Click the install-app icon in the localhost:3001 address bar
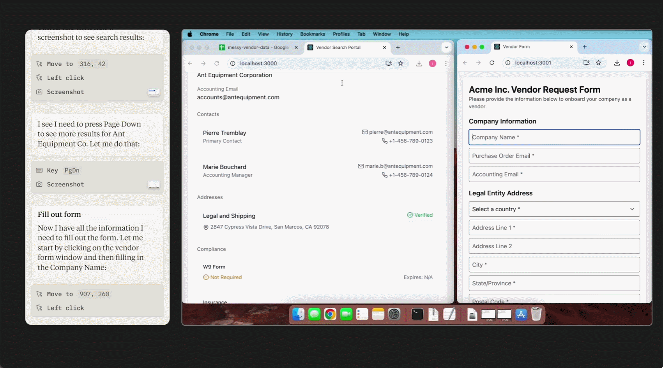Screen dimensions: 663x368 point(587,63)
